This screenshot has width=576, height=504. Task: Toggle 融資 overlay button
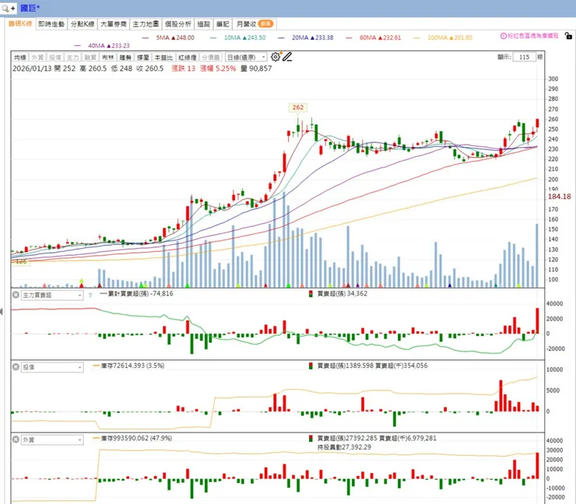click(90, 58)
